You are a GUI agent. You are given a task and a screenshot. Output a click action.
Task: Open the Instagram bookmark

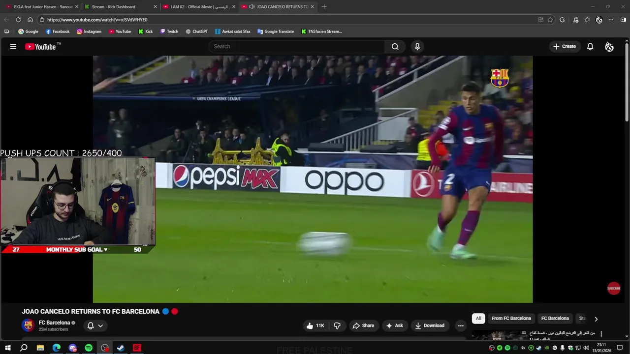point(89,31)
